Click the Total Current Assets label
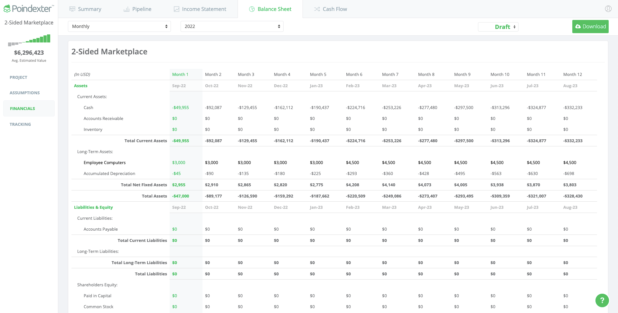 pos(146,141)
